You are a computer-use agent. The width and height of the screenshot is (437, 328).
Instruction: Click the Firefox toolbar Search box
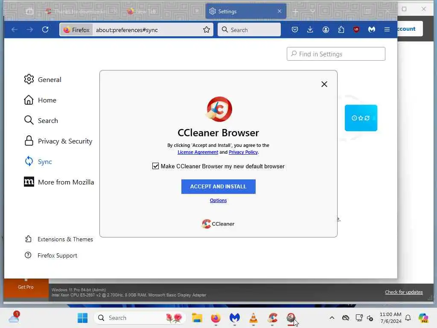click(249, 29)
